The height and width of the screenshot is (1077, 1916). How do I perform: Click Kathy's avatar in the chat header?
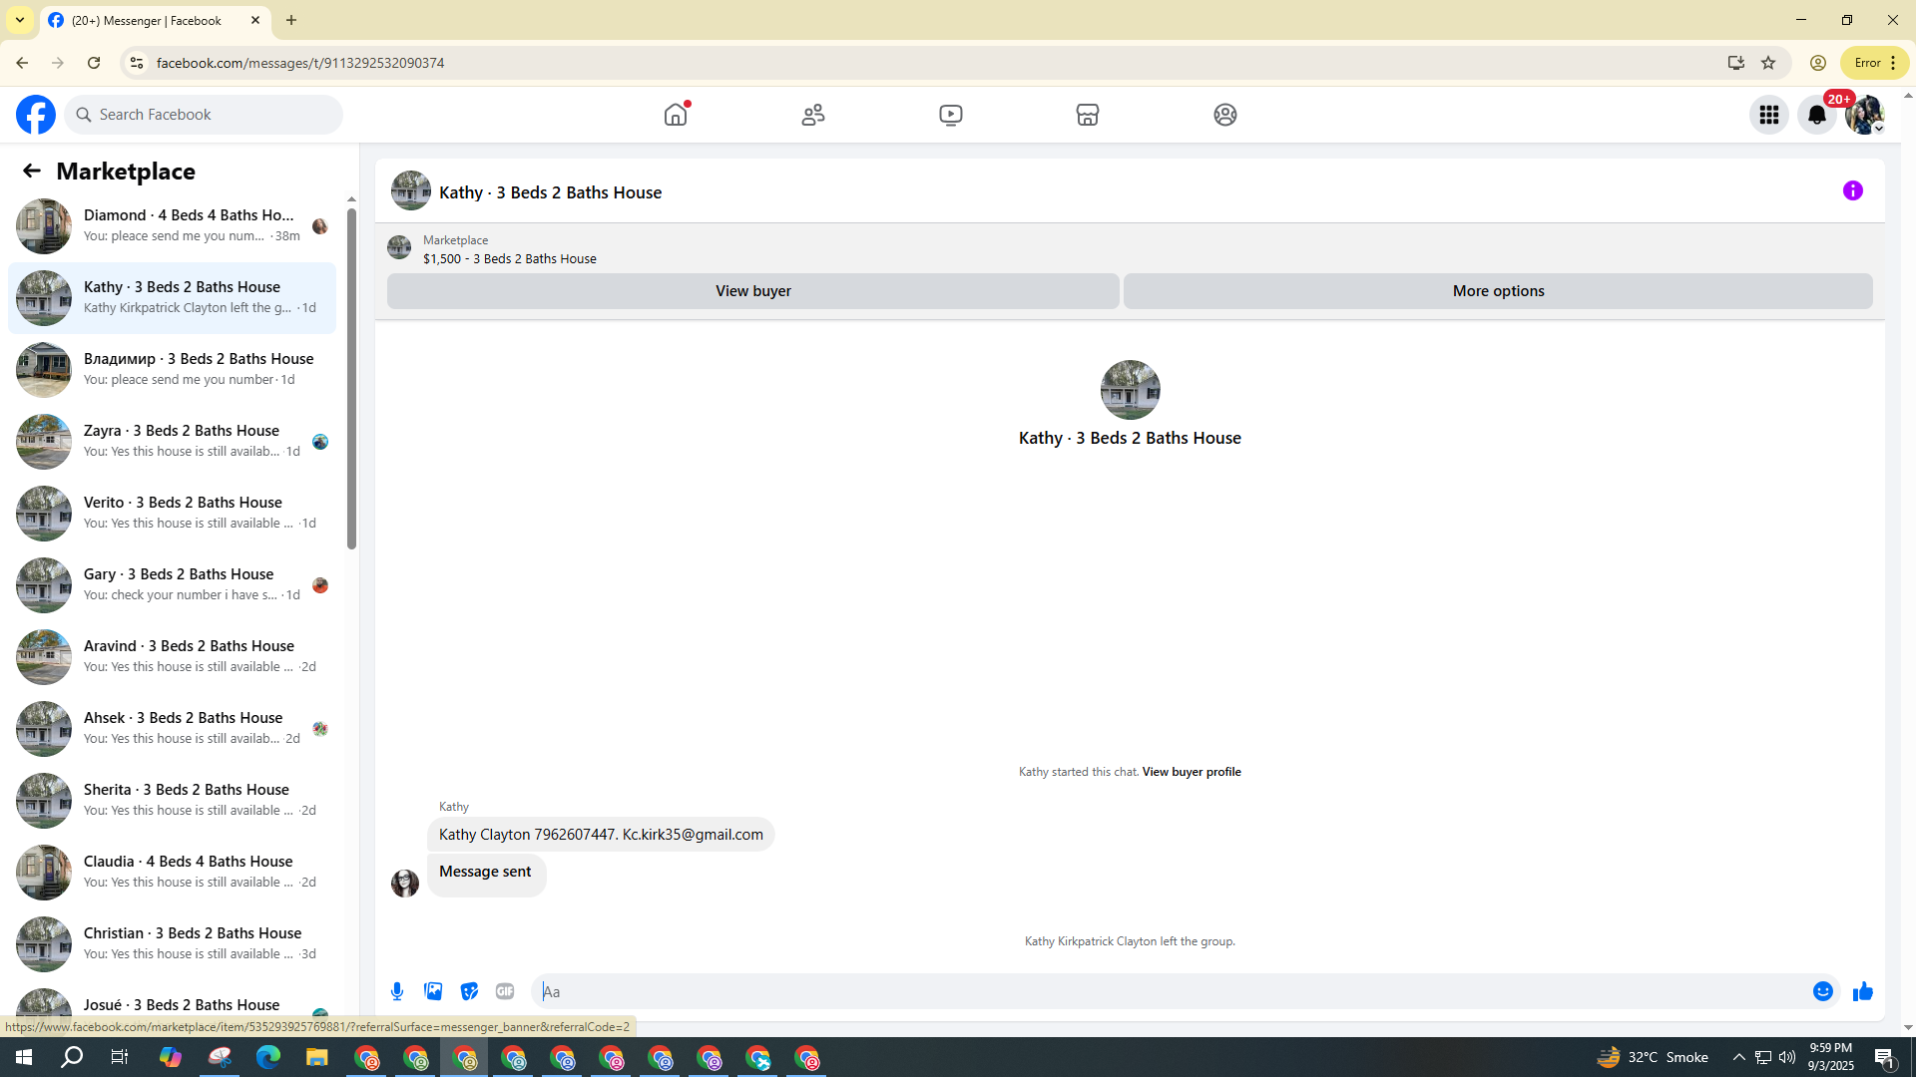[x=411, y=191]
